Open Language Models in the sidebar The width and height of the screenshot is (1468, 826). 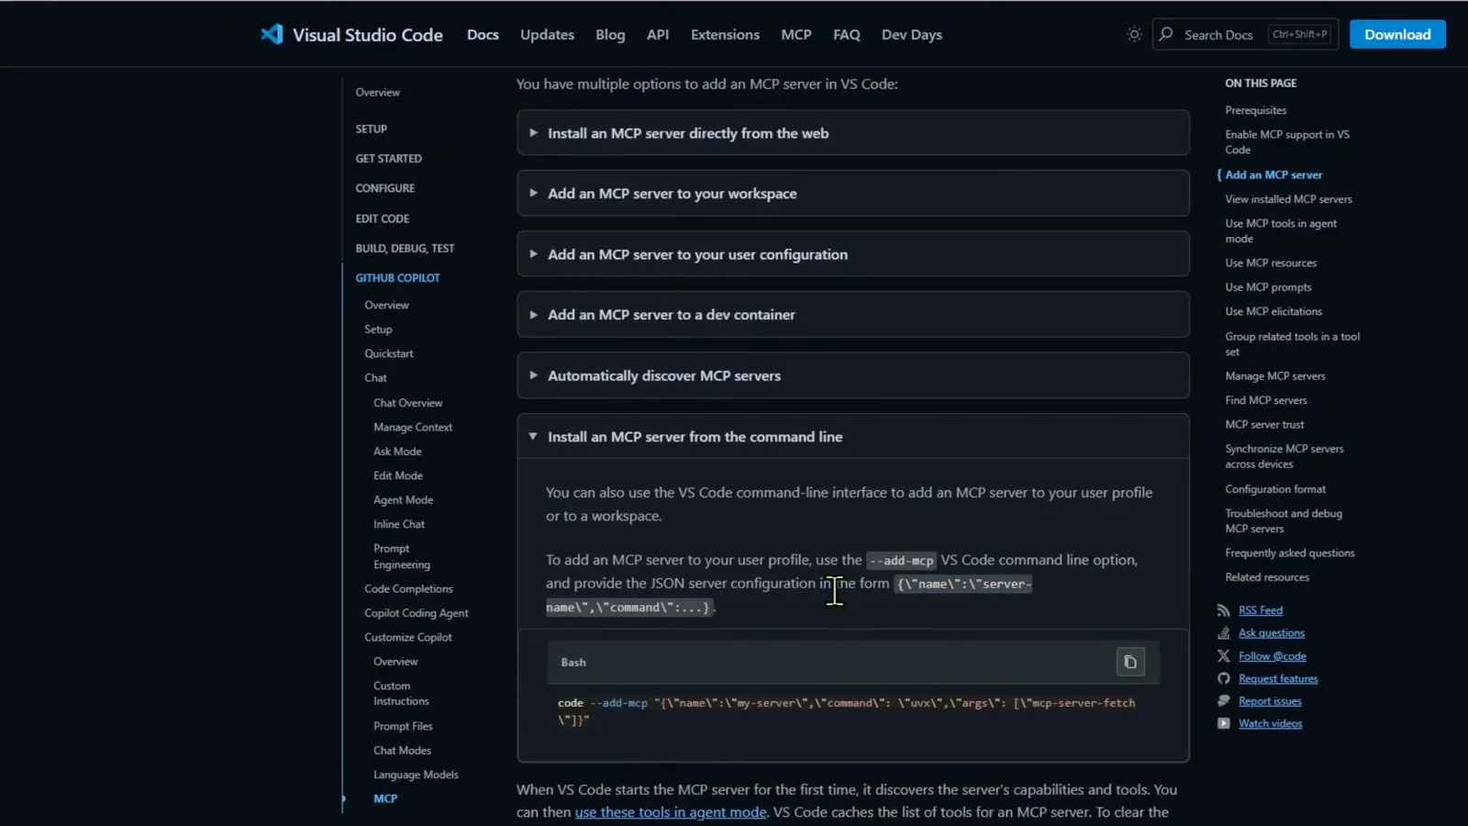[416, 775]
